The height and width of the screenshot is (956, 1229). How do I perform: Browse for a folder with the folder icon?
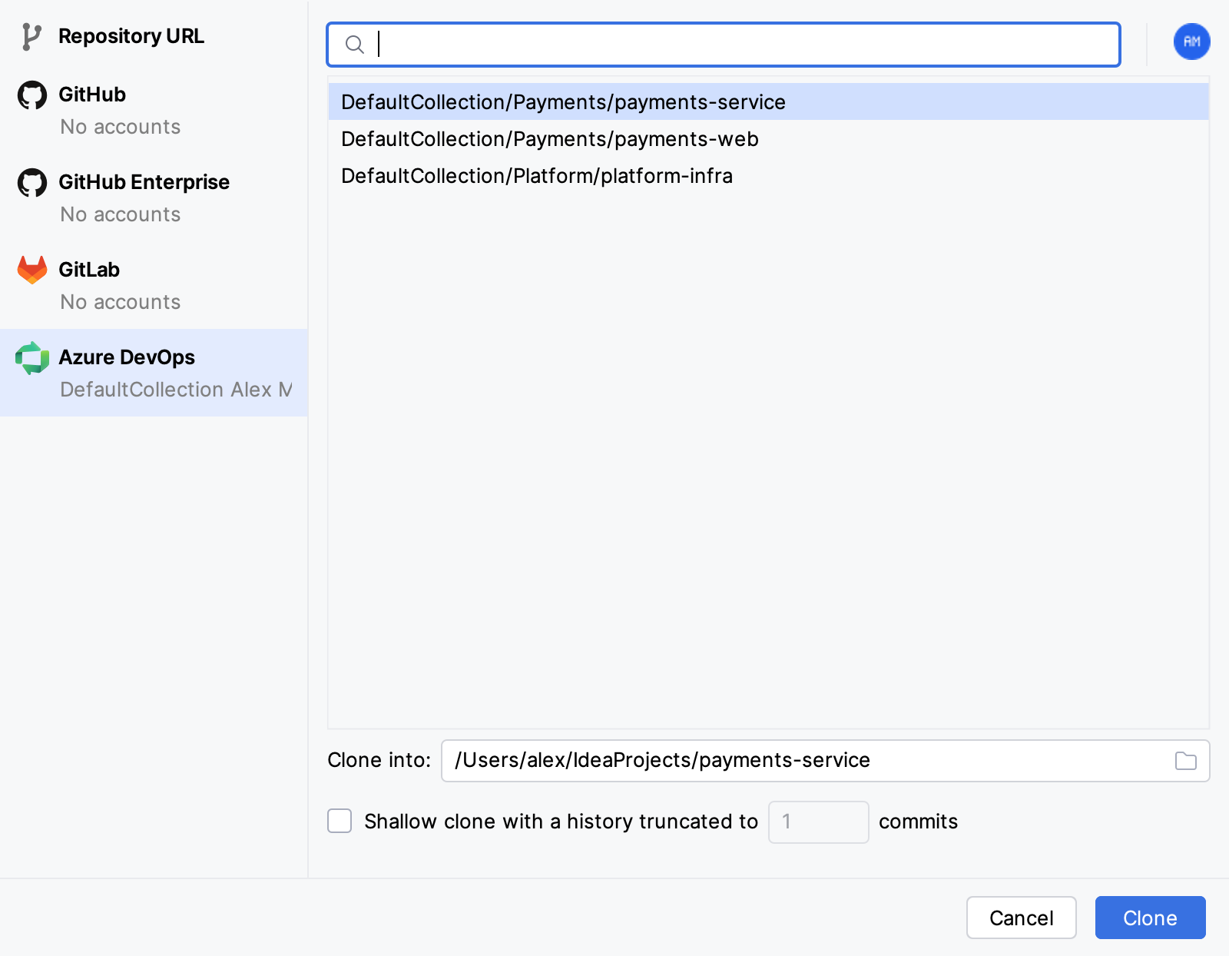click(1186, 761)
